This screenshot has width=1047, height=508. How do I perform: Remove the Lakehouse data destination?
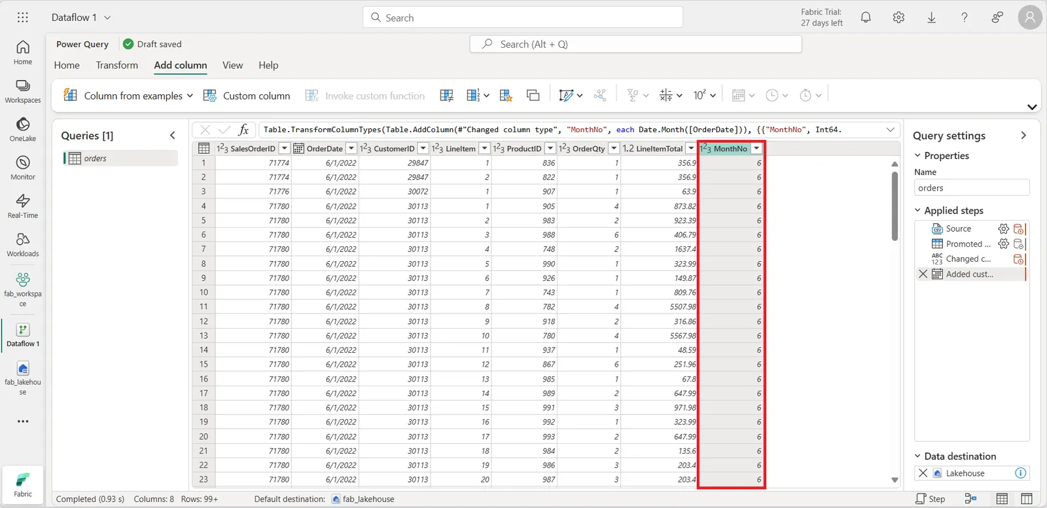923,473
